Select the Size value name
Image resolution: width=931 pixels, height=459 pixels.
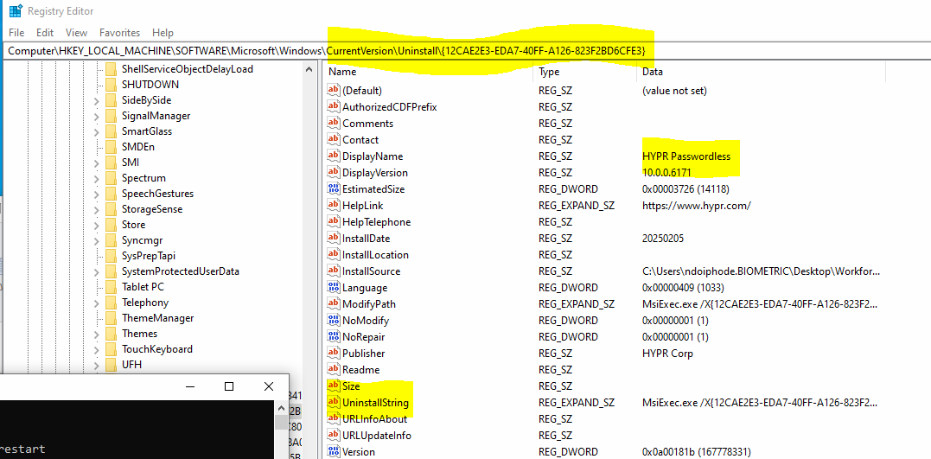(351, 386)
